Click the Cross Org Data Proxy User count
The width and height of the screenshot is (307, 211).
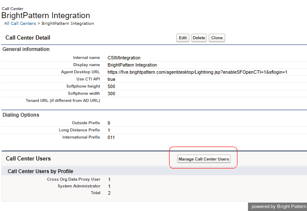click(109, 179)
